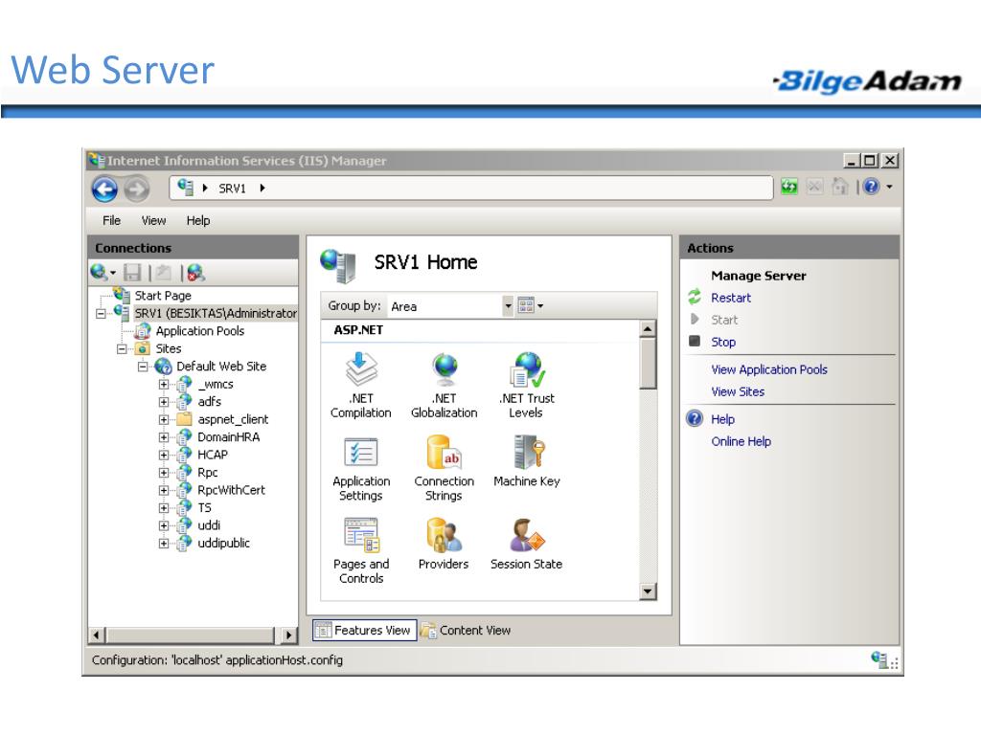Click the Connections pane scroll right arrow
The width and height of the screenshot is (981, 735).
pyautogui.click(x=288, y=635)
